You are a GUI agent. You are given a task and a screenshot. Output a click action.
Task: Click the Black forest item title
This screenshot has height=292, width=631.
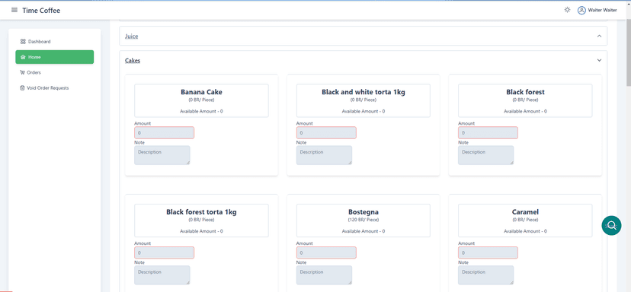(525, 92)
